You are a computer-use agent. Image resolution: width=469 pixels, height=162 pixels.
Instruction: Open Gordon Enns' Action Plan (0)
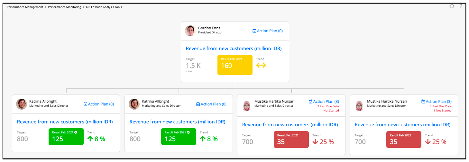tap(268, 31)
